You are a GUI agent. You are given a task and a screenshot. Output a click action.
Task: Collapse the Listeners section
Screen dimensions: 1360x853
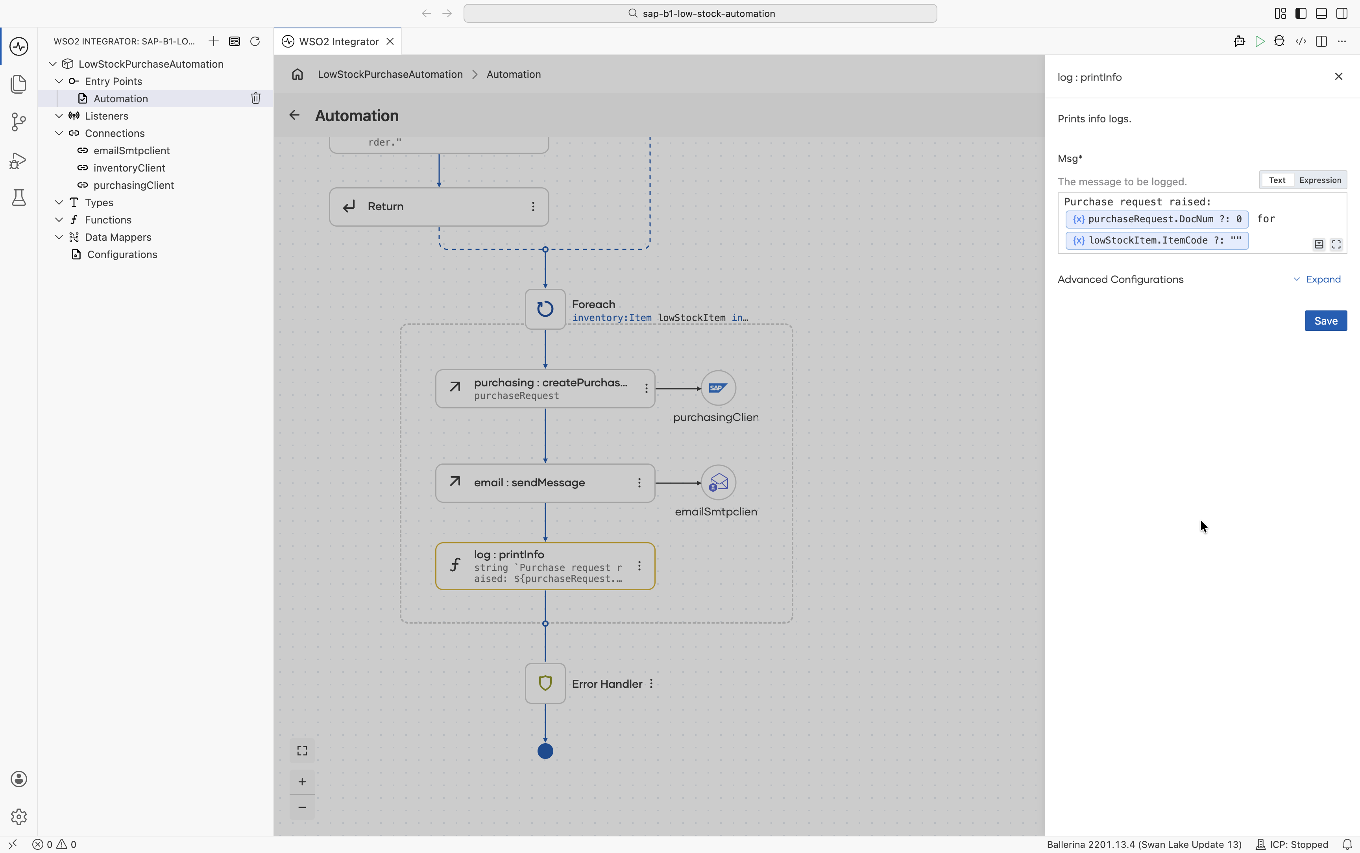[x=59, y=116]
